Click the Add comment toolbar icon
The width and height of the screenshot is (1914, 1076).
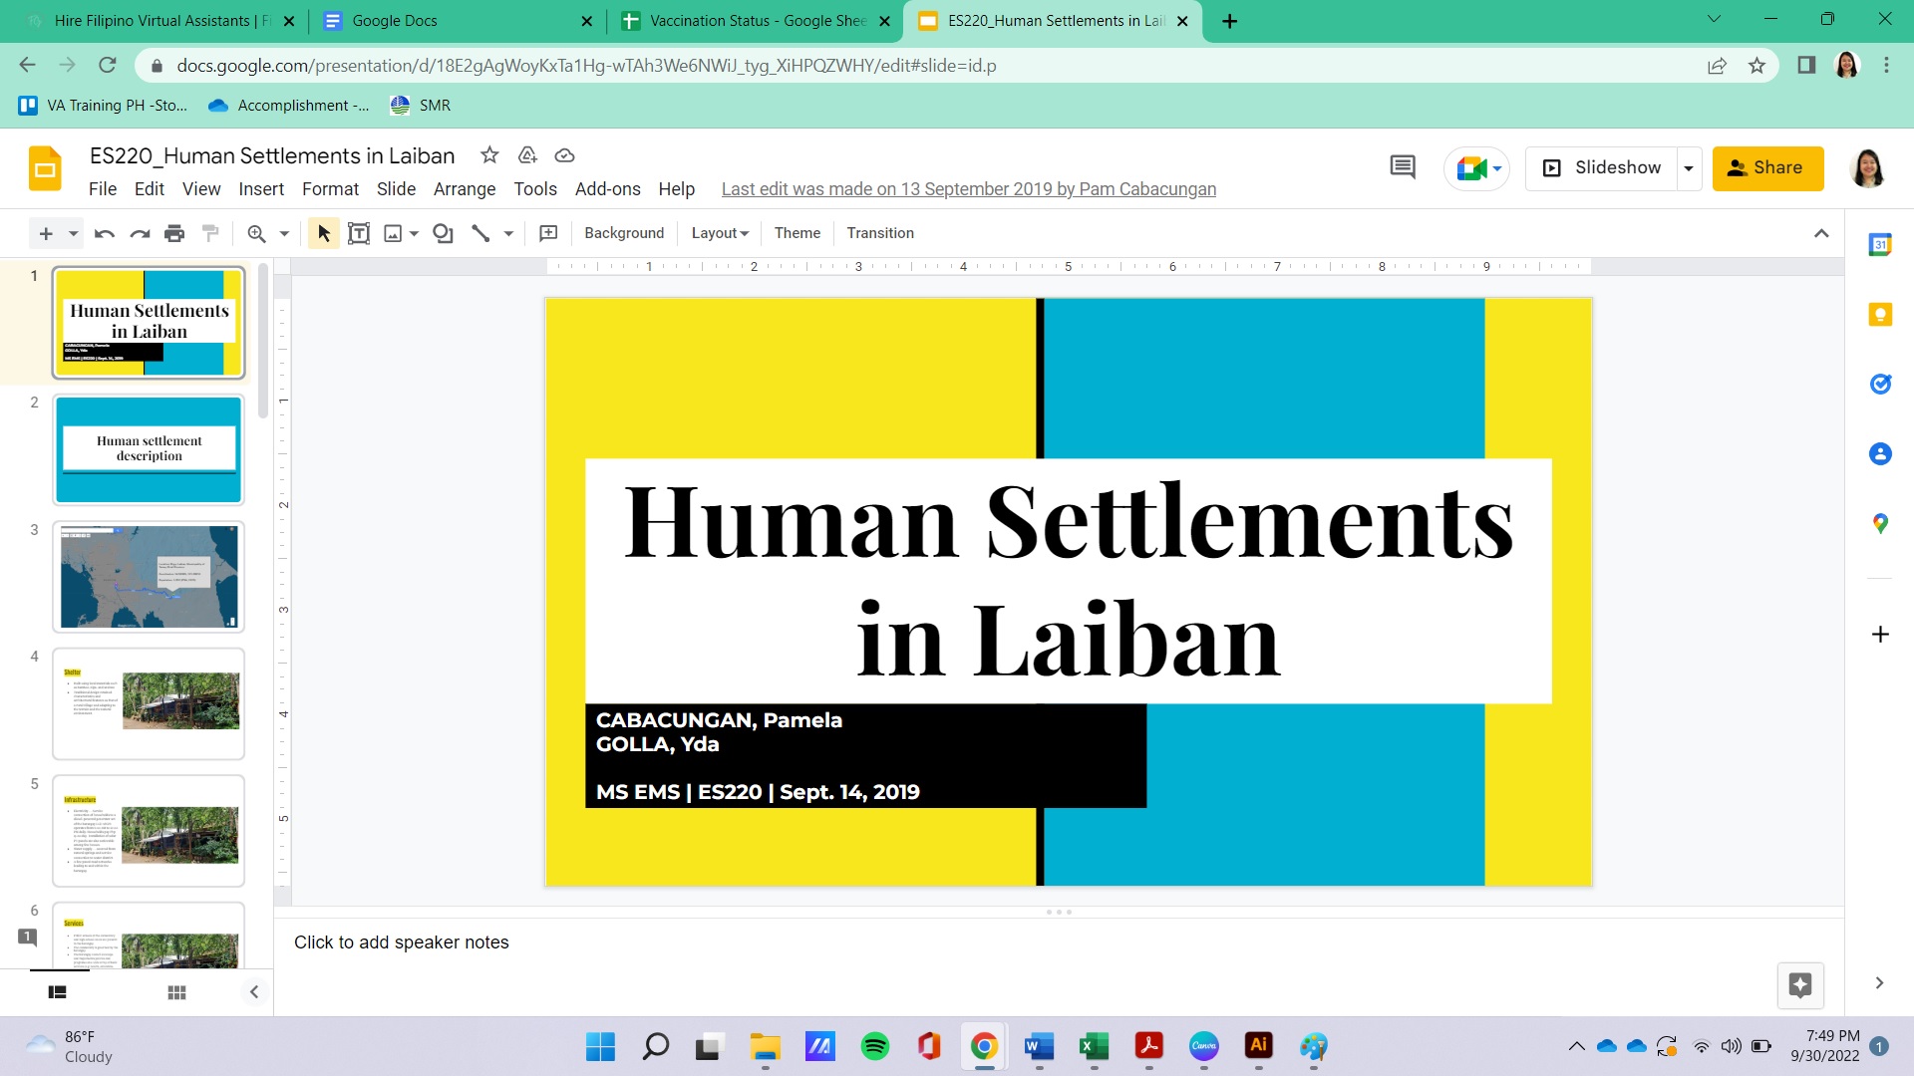[x=548, y=233]
